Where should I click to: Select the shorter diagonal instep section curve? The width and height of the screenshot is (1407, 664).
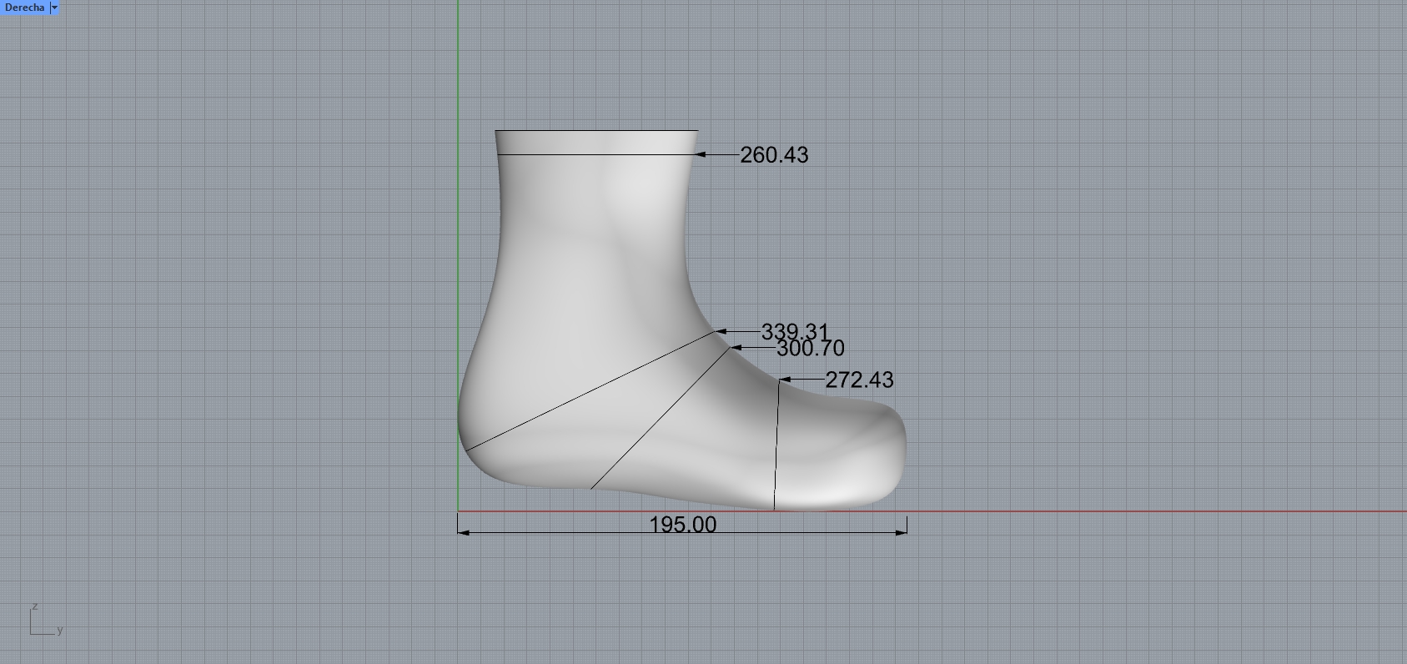pos(659,419)
